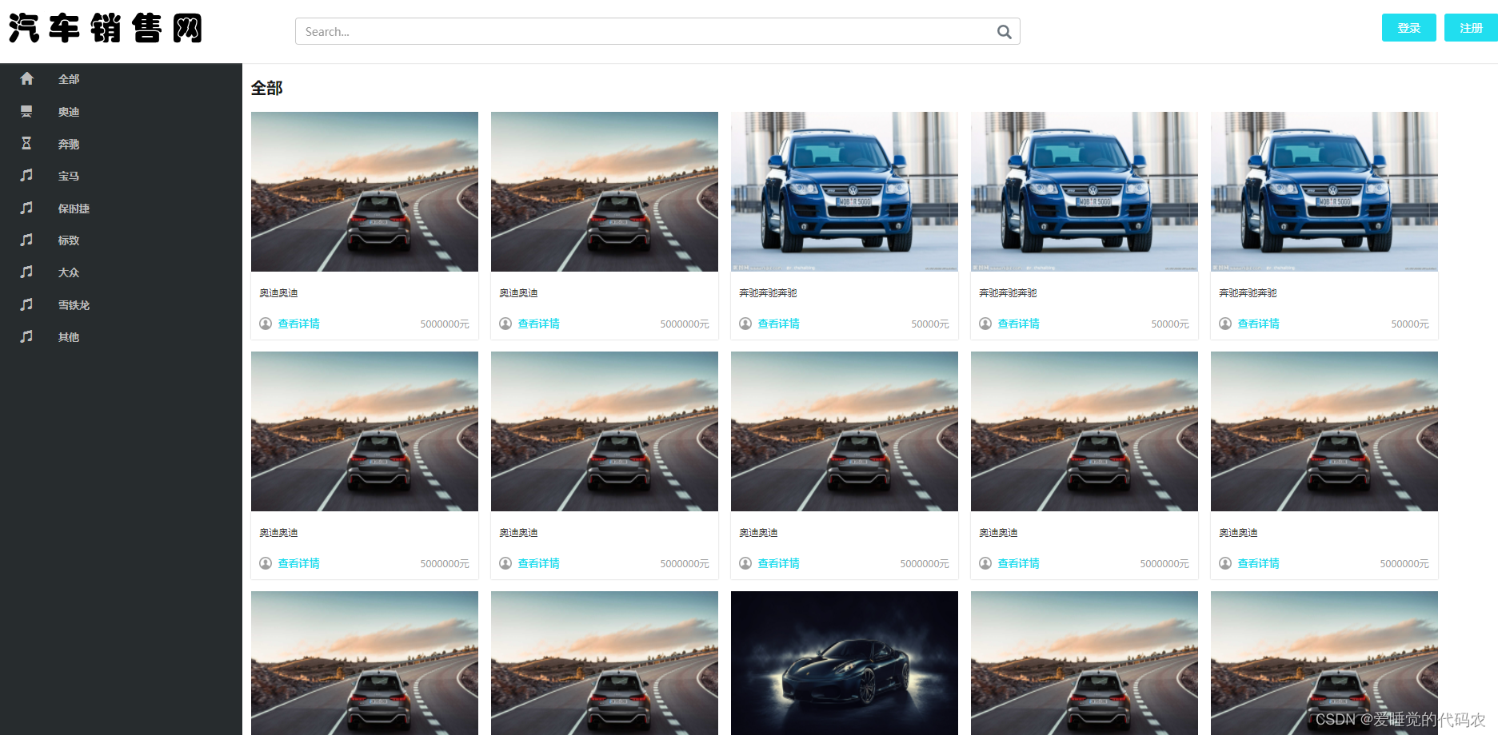Click the 汽车销售网 site logo
The image size is (1498, 735).
click(106, 29)
